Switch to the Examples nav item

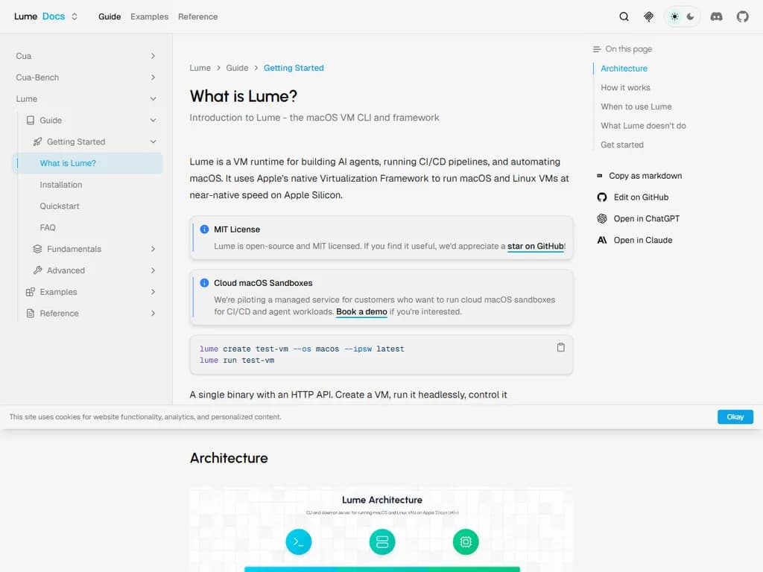[x=149, y=16]
